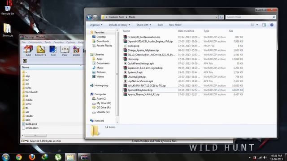Open WinRAR Commands menu
Screen dimensions: 287x161
(x=35, y=42)
